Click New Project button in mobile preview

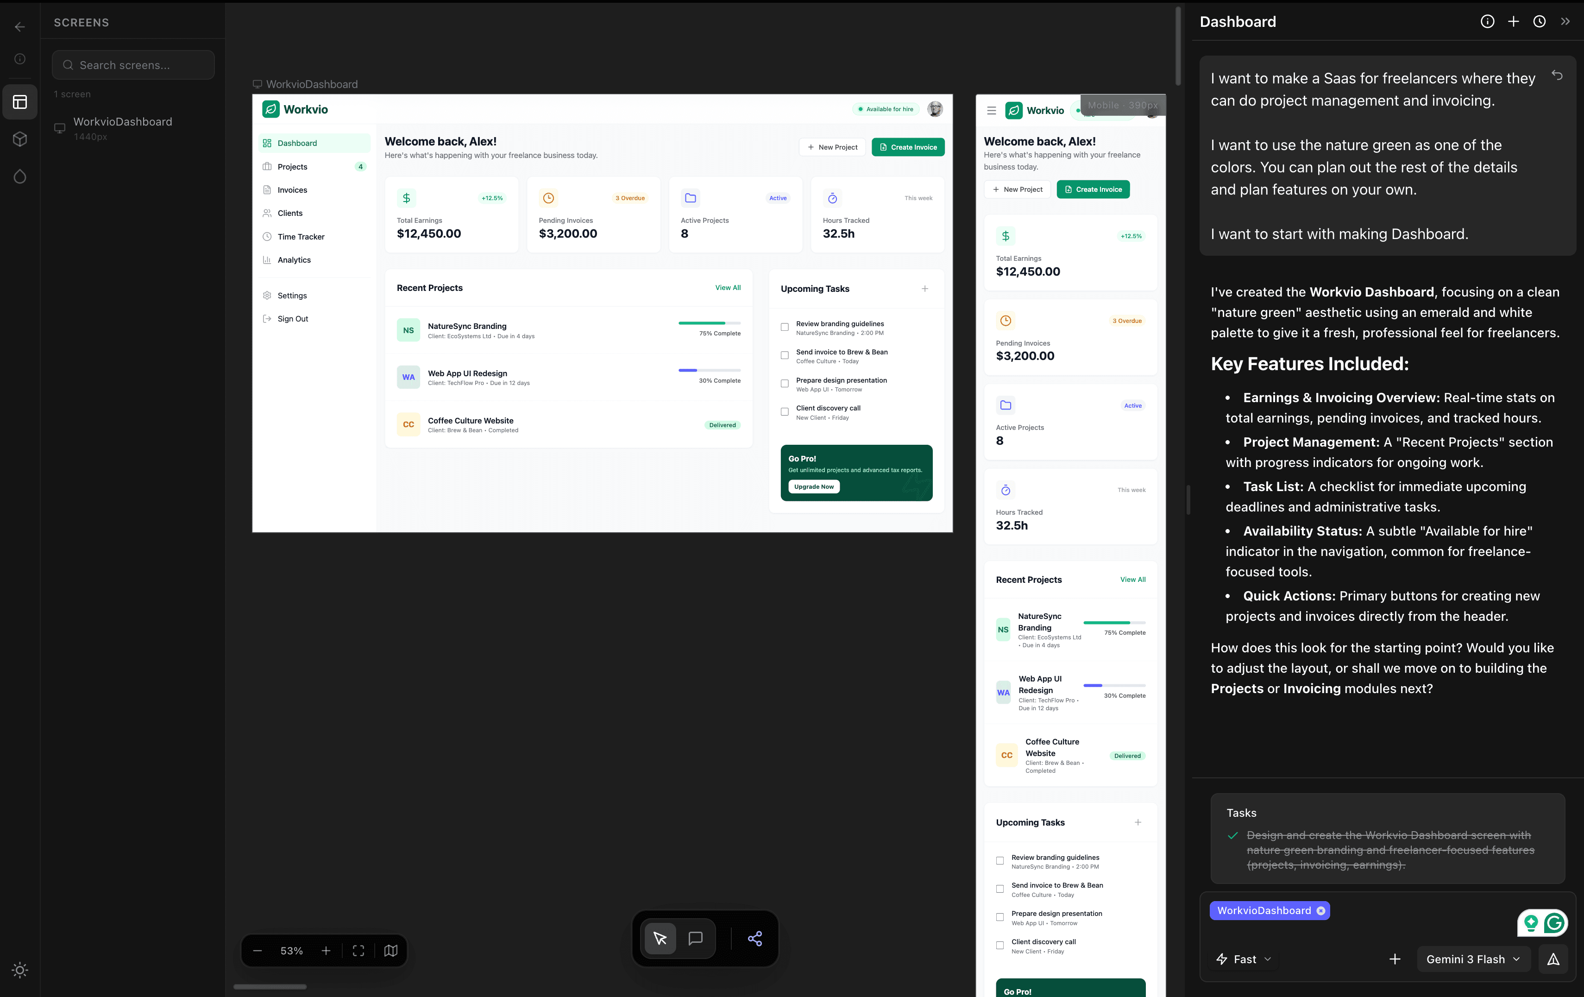[1017, 189]
